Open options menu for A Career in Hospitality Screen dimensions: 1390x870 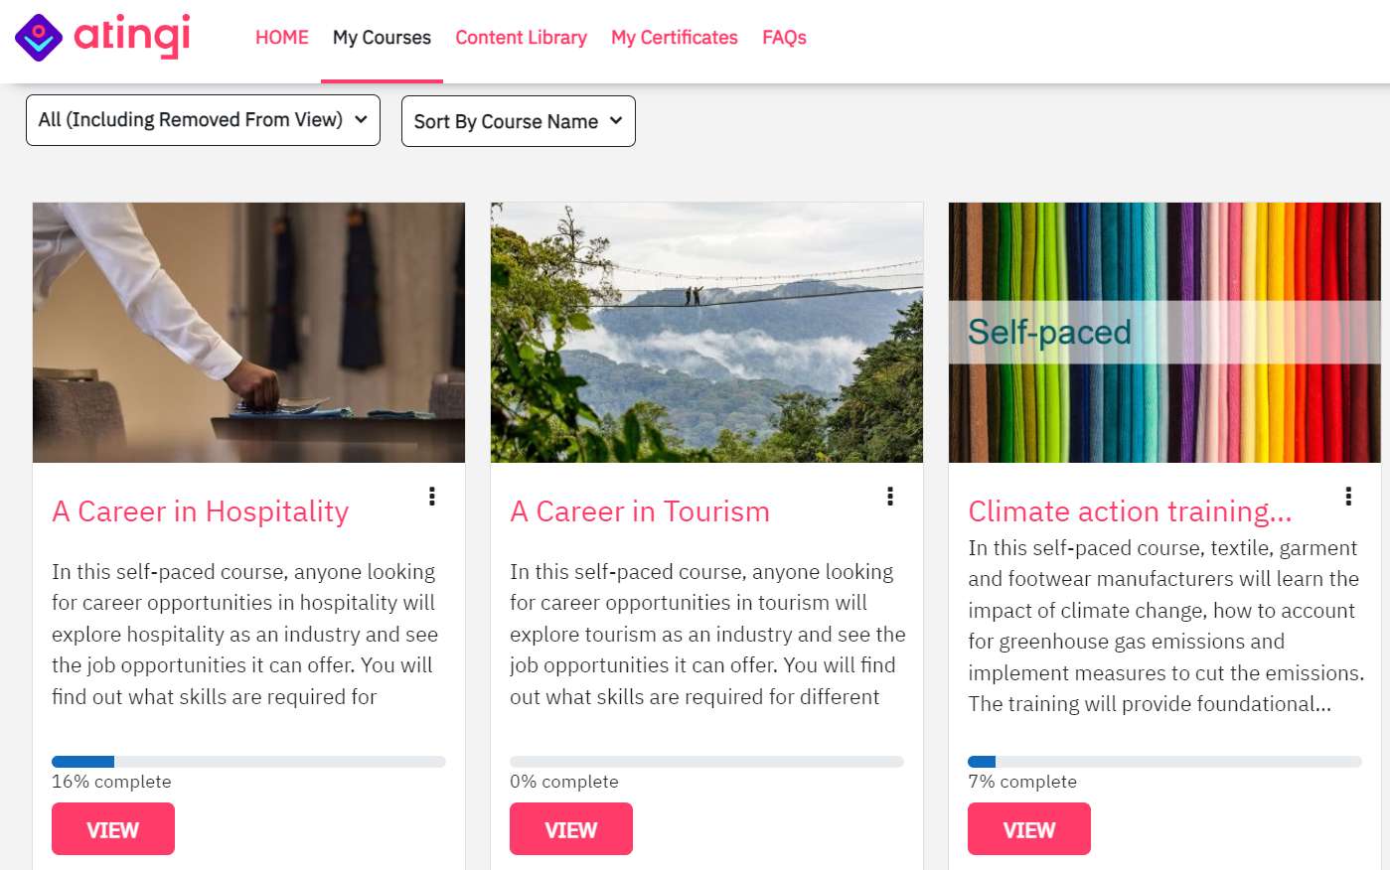pos(431,497)
